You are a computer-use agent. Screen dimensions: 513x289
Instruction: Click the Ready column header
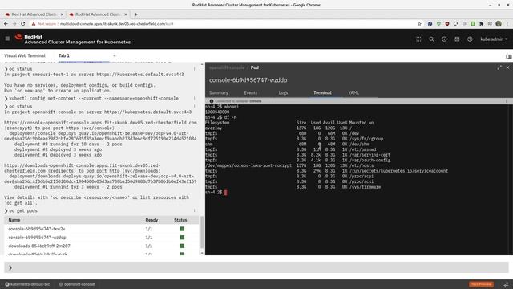151,220
